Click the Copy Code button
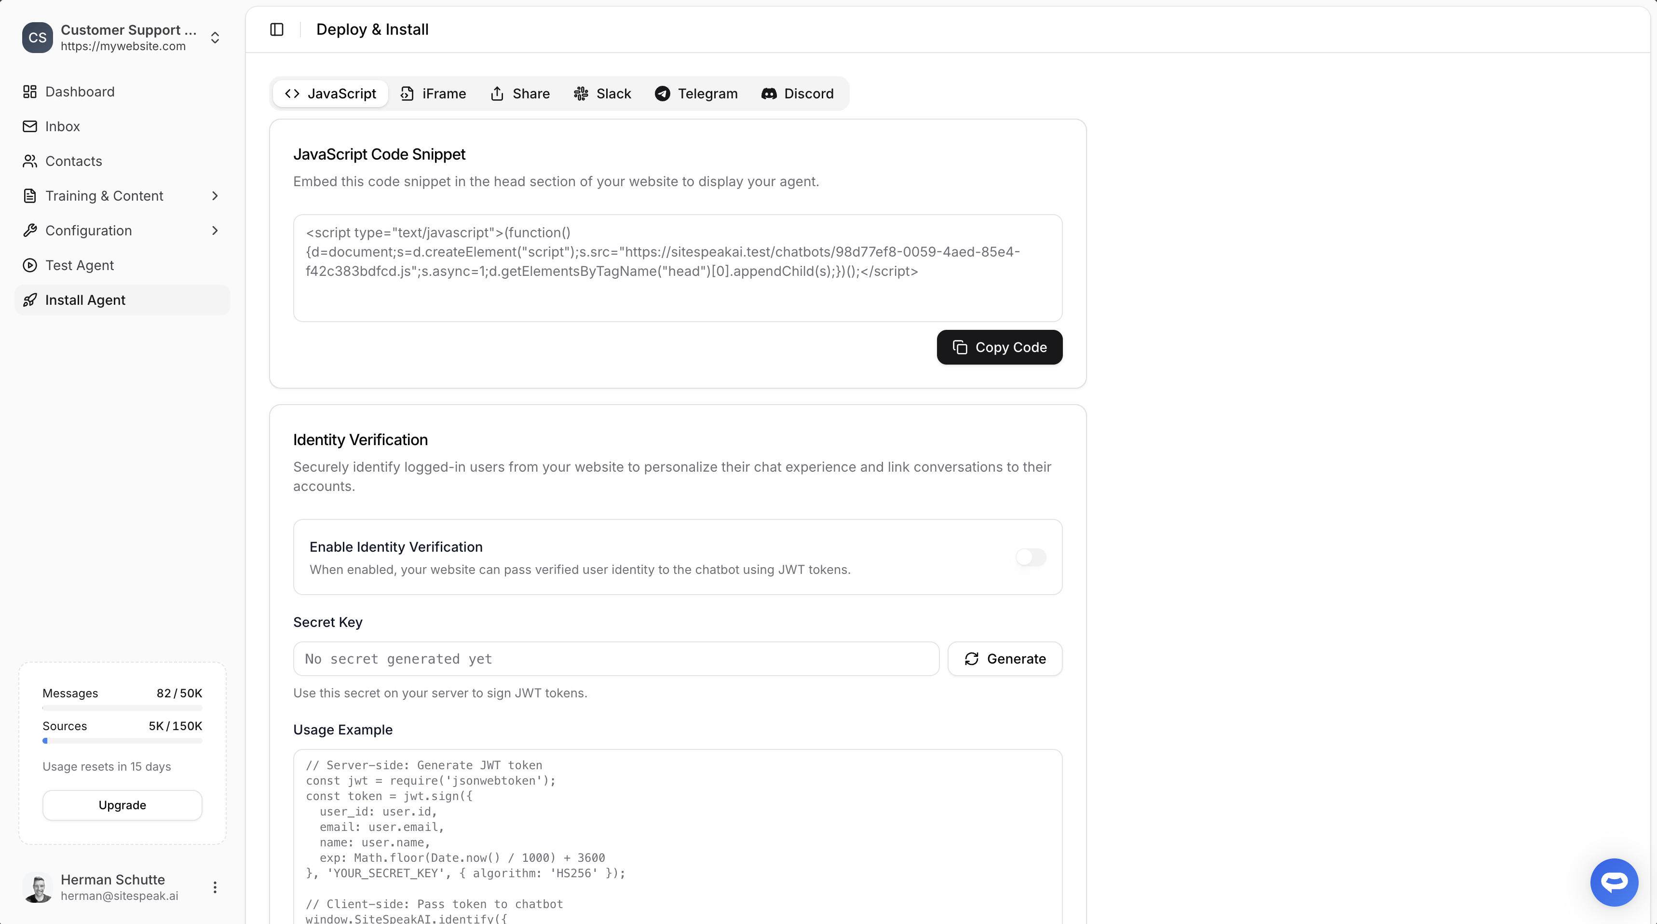This screenshot has height=924, width=1657. point(998,348)
